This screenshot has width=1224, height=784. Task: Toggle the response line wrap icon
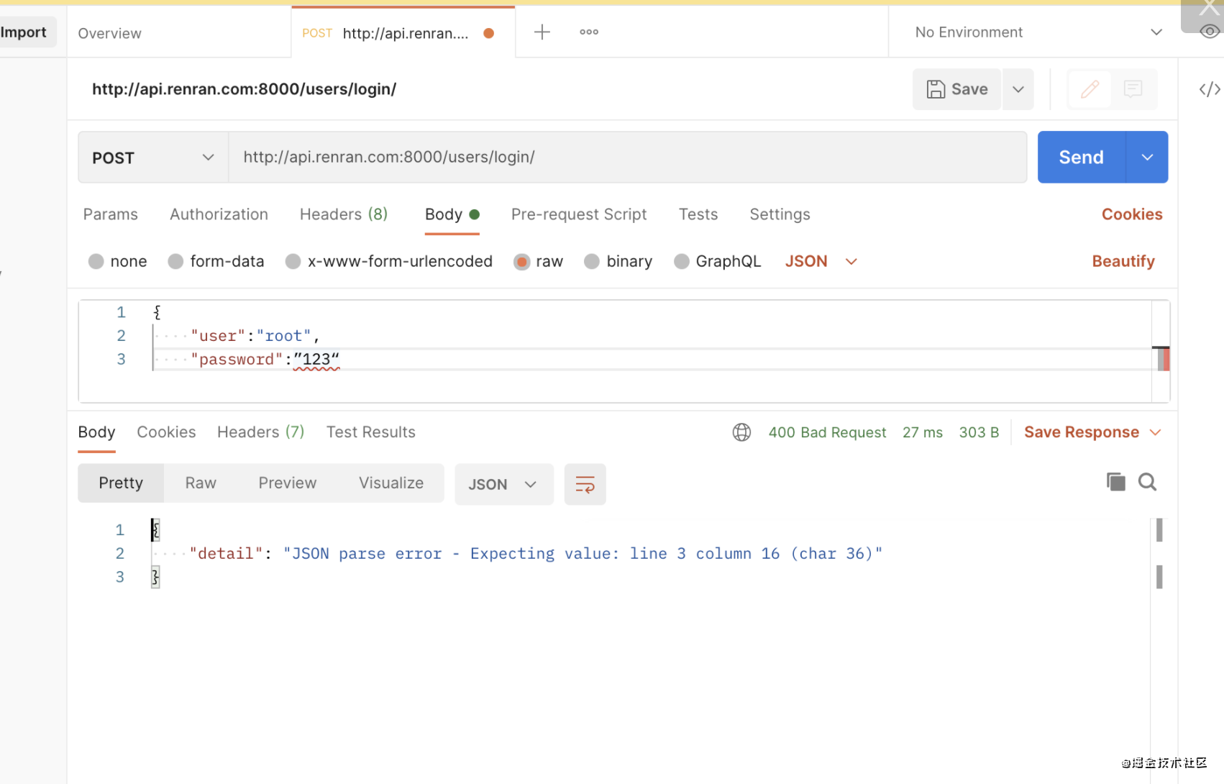585,485
